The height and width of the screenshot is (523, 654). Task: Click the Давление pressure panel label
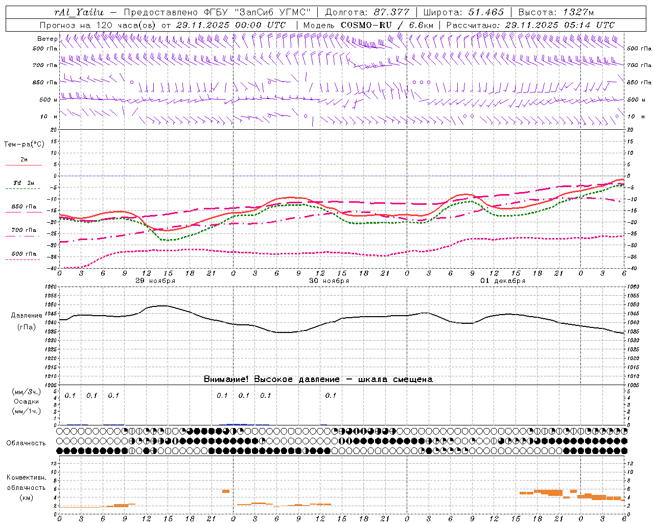[x=27, y=316]
